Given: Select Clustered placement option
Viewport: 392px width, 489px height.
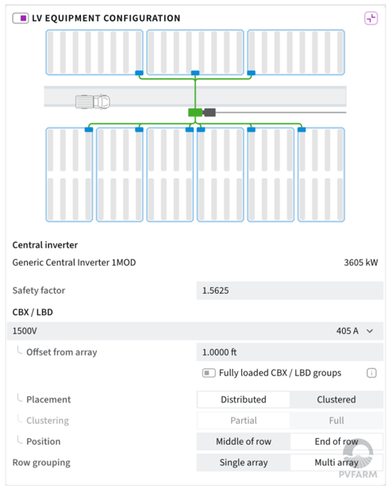Looking at the screenshot, I should [336, 399].
